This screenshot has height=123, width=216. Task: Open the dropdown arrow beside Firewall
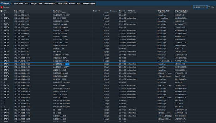pos(12,3)
